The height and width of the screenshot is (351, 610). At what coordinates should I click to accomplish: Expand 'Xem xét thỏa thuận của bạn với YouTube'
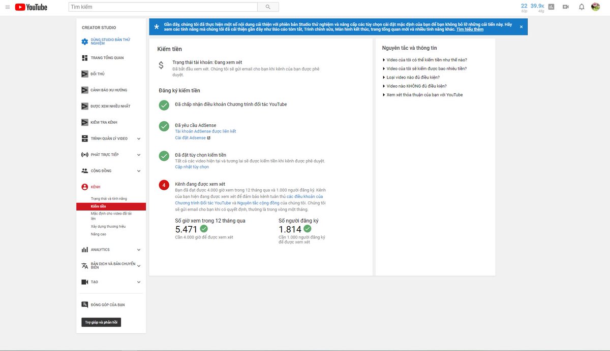tap(422, 95)
